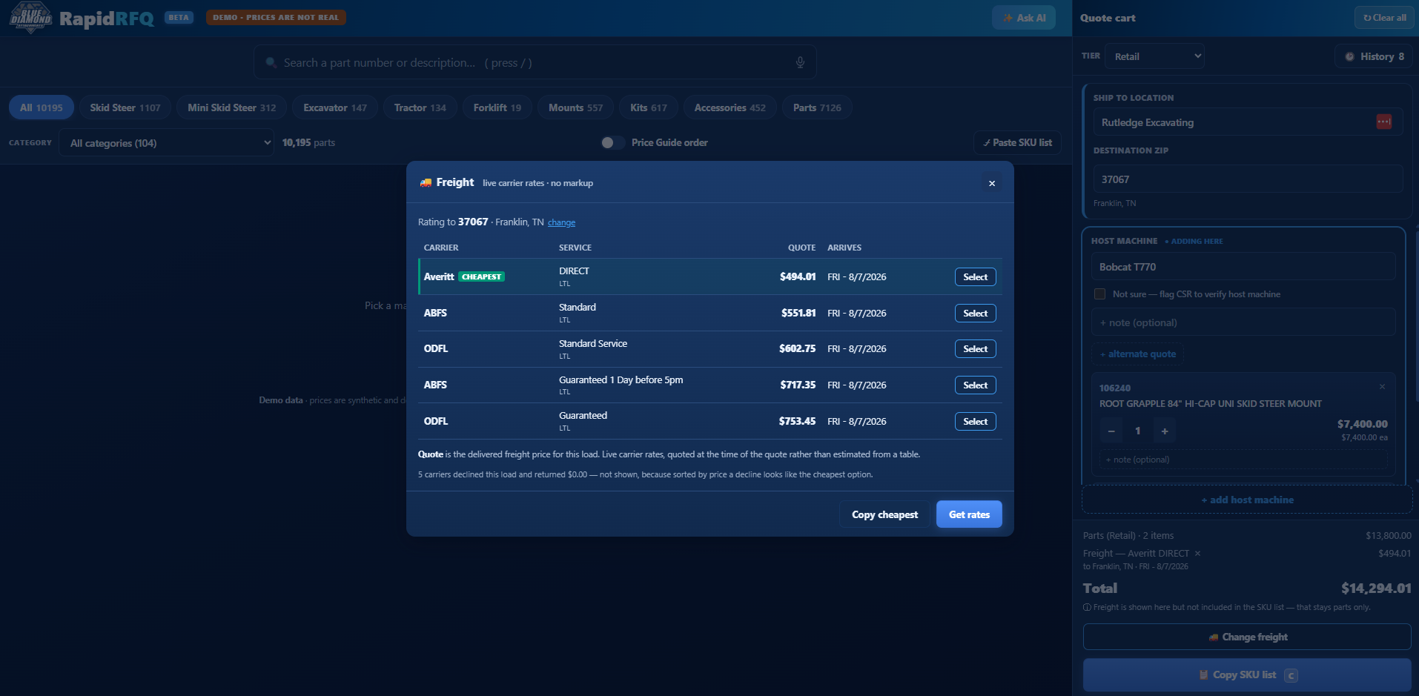Viewport: 1419px width, 696px height.
Task: Click the Copy SKU list button
Action: pos(1247,675)
